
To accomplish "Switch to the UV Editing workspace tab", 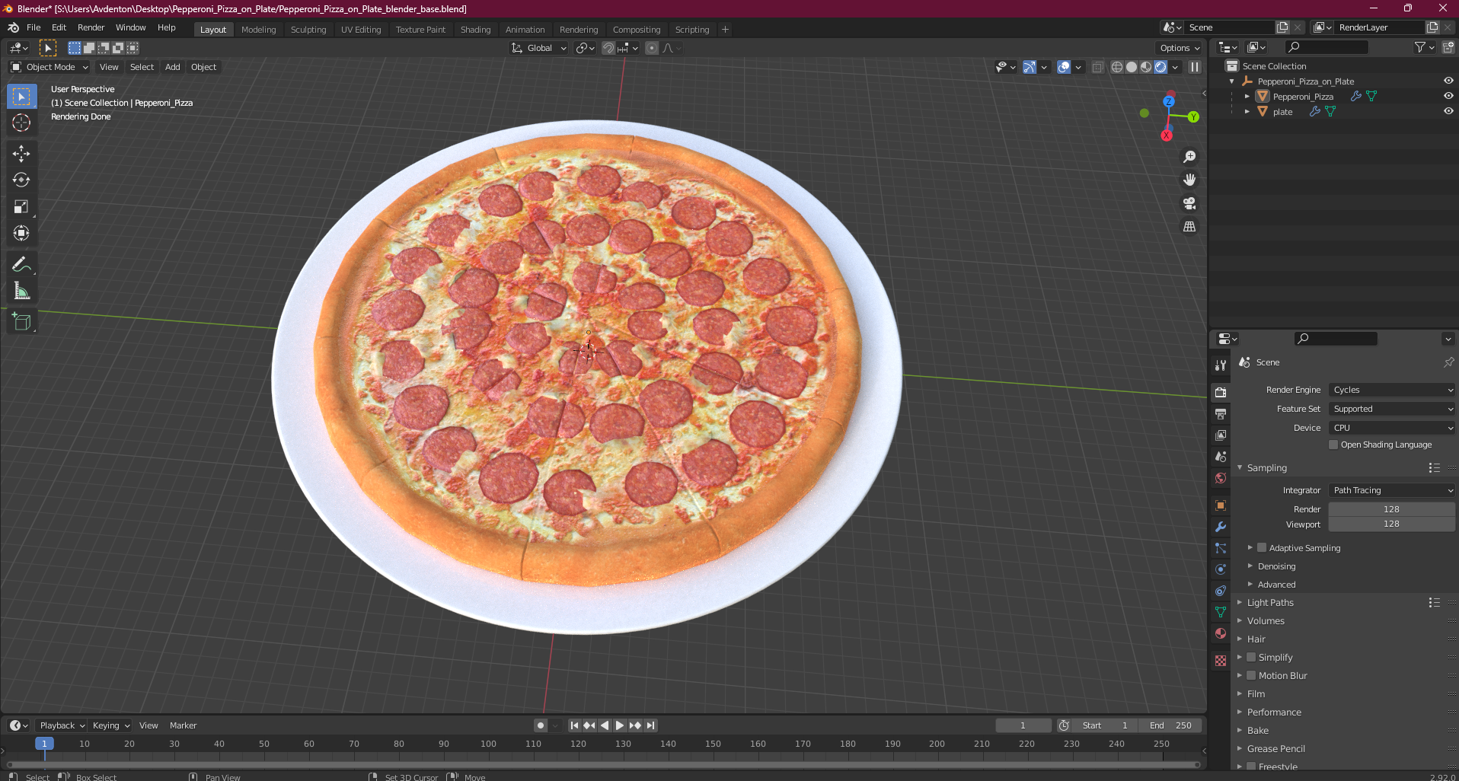I will coord(361,30).
